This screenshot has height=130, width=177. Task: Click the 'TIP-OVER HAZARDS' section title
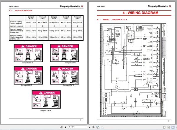click(23, 11)
